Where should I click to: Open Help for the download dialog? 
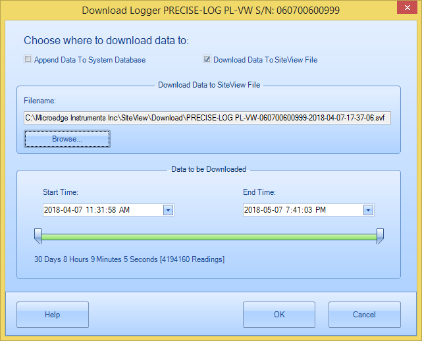[53, 315]
